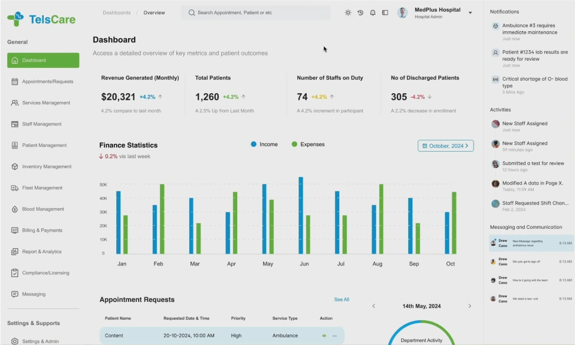Open the Billing & Payments section

(x=42, y=230)
